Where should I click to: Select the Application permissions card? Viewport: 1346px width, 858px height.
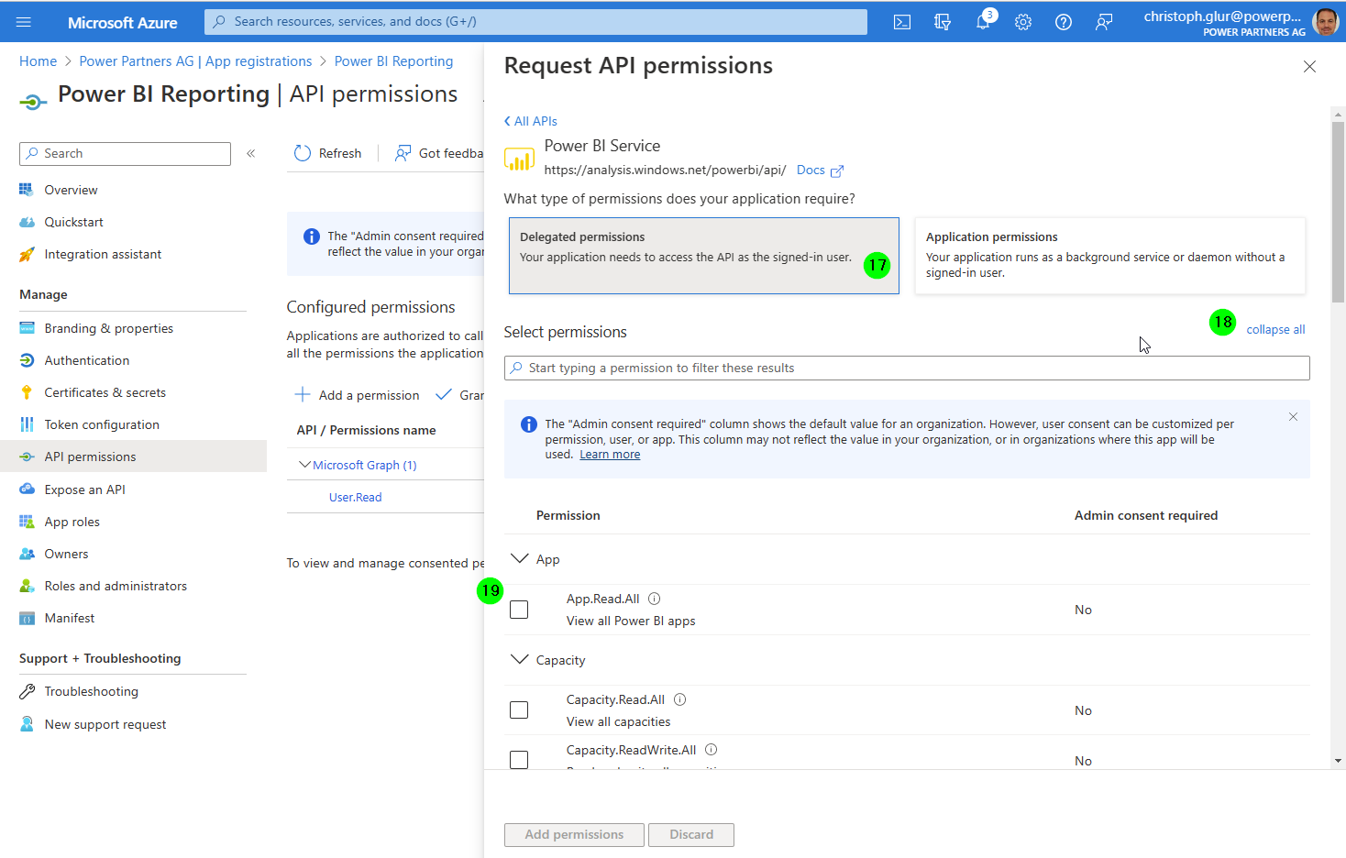pyautogui.click(x=1110, y=256)
